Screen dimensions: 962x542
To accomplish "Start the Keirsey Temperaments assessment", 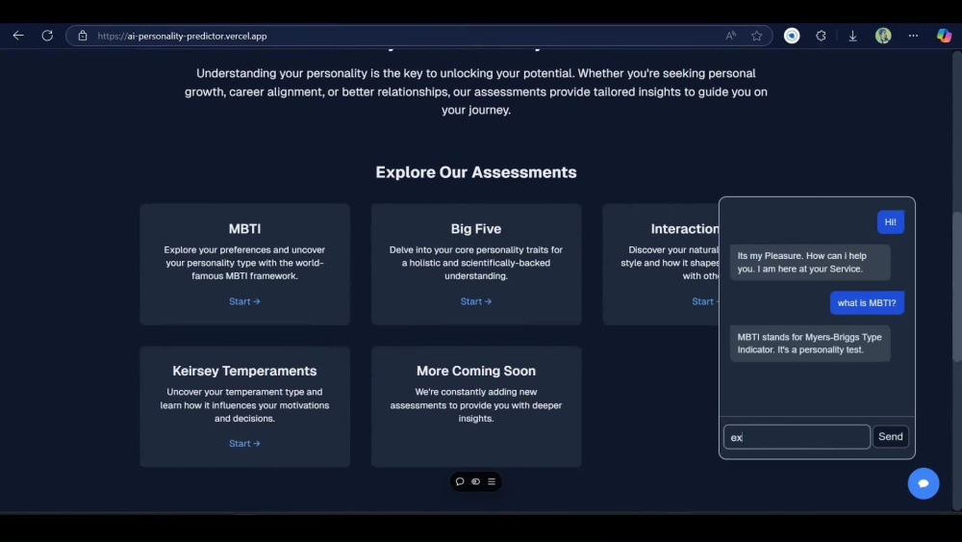I will tap(244, 443).
